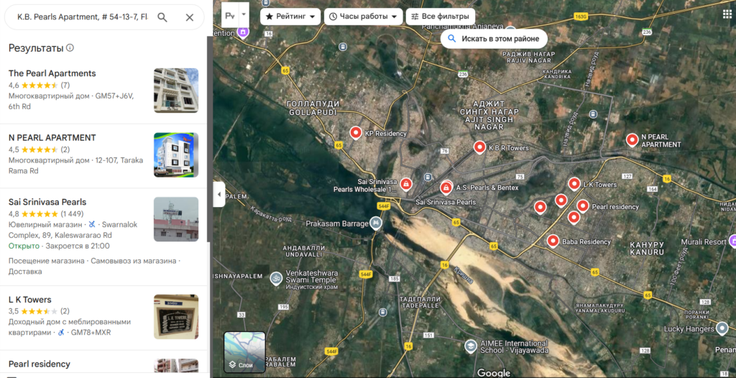
Task: Click the search magnifier icon in search box
Action: [162, 17]
